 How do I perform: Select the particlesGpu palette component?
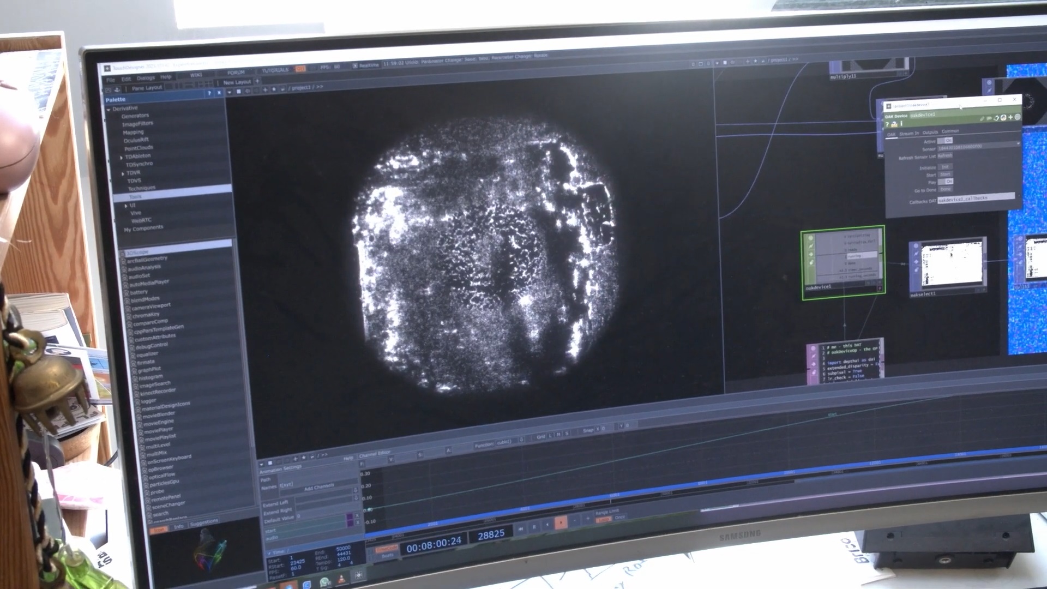coord(164,483)
